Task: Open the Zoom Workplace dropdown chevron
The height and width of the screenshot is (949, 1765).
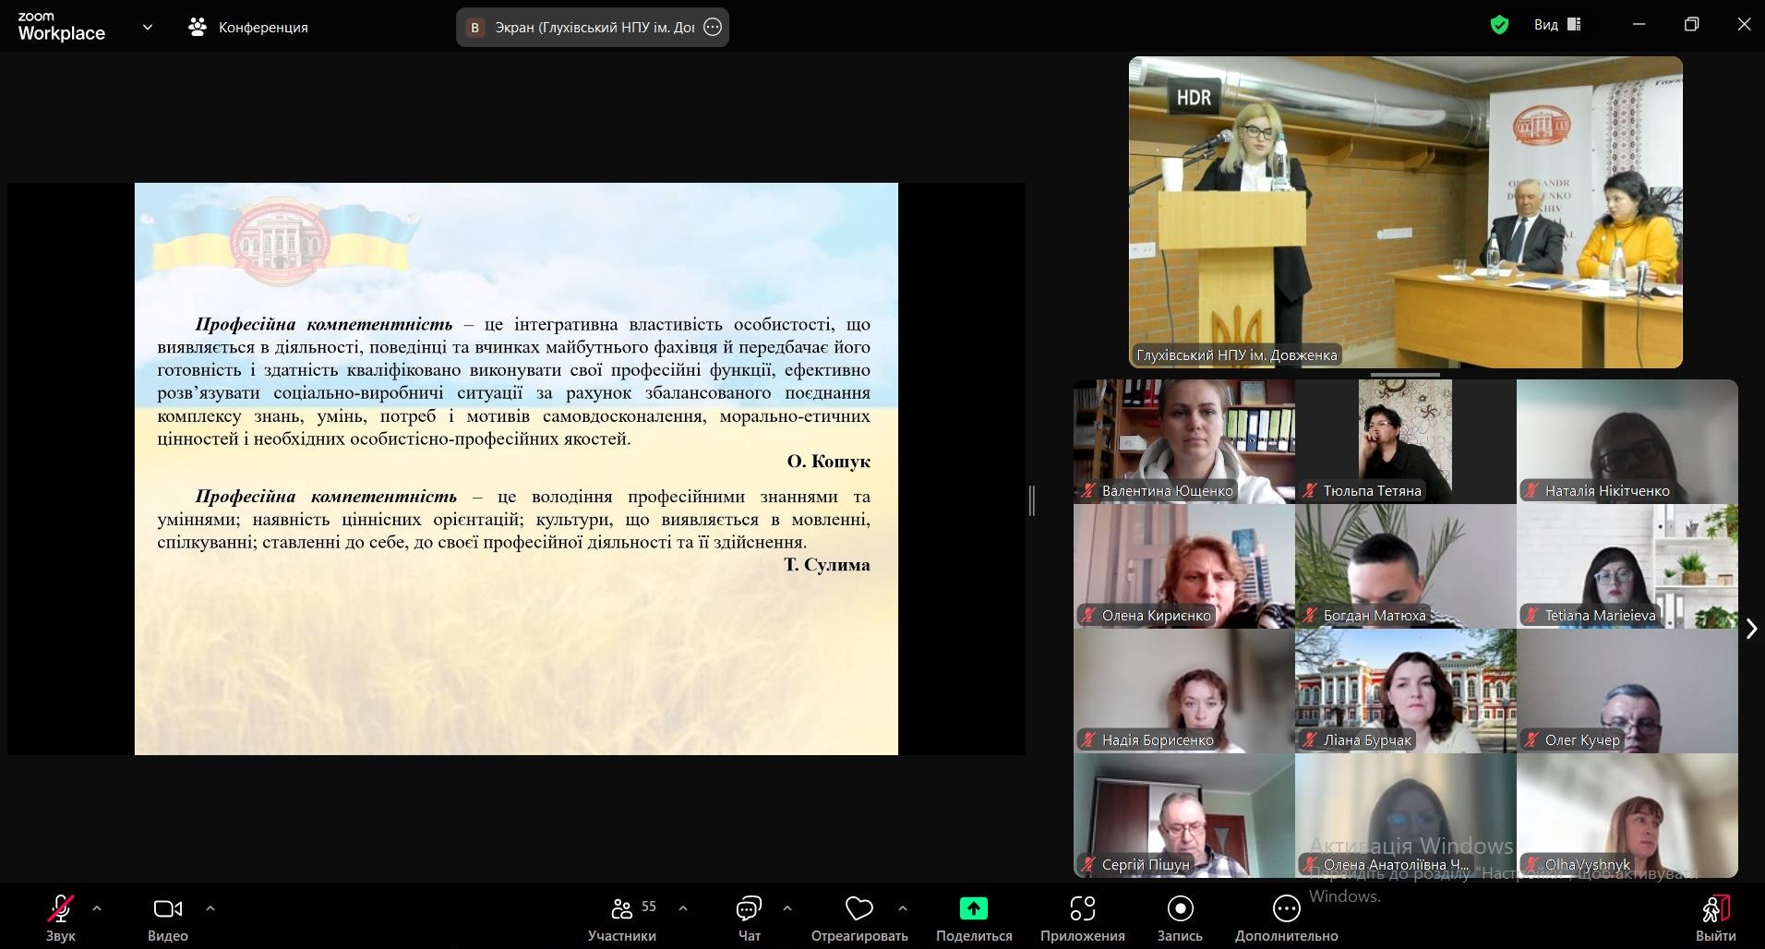Action: (148, 27)
